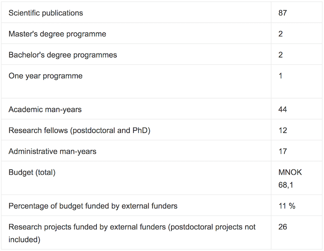
Task: Select the 68,1 budget amount
Action: pos(286,185)
